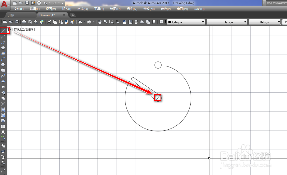The height and width of the screenshot is (175, 287).
Task: Select the Gradient fill tool
Action: [x=3, y=115]
